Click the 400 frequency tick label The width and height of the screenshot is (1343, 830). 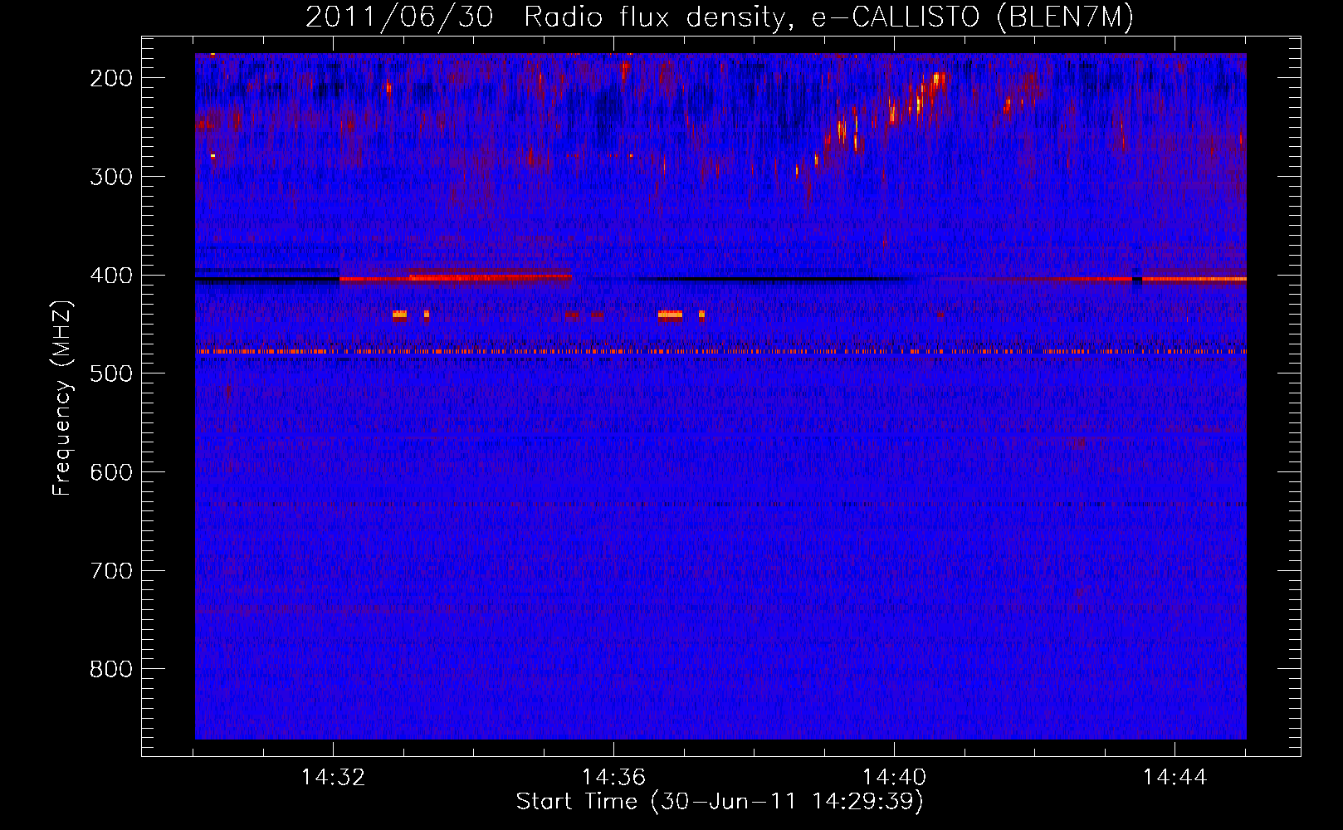coord(111,276)
